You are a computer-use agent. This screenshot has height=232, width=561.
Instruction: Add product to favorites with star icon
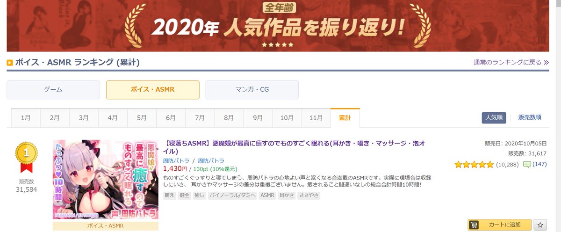(x=541, y=225)
